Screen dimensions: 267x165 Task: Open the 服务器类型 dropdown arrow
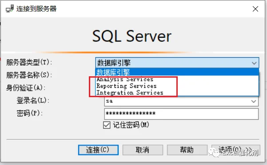coord(254,63)
